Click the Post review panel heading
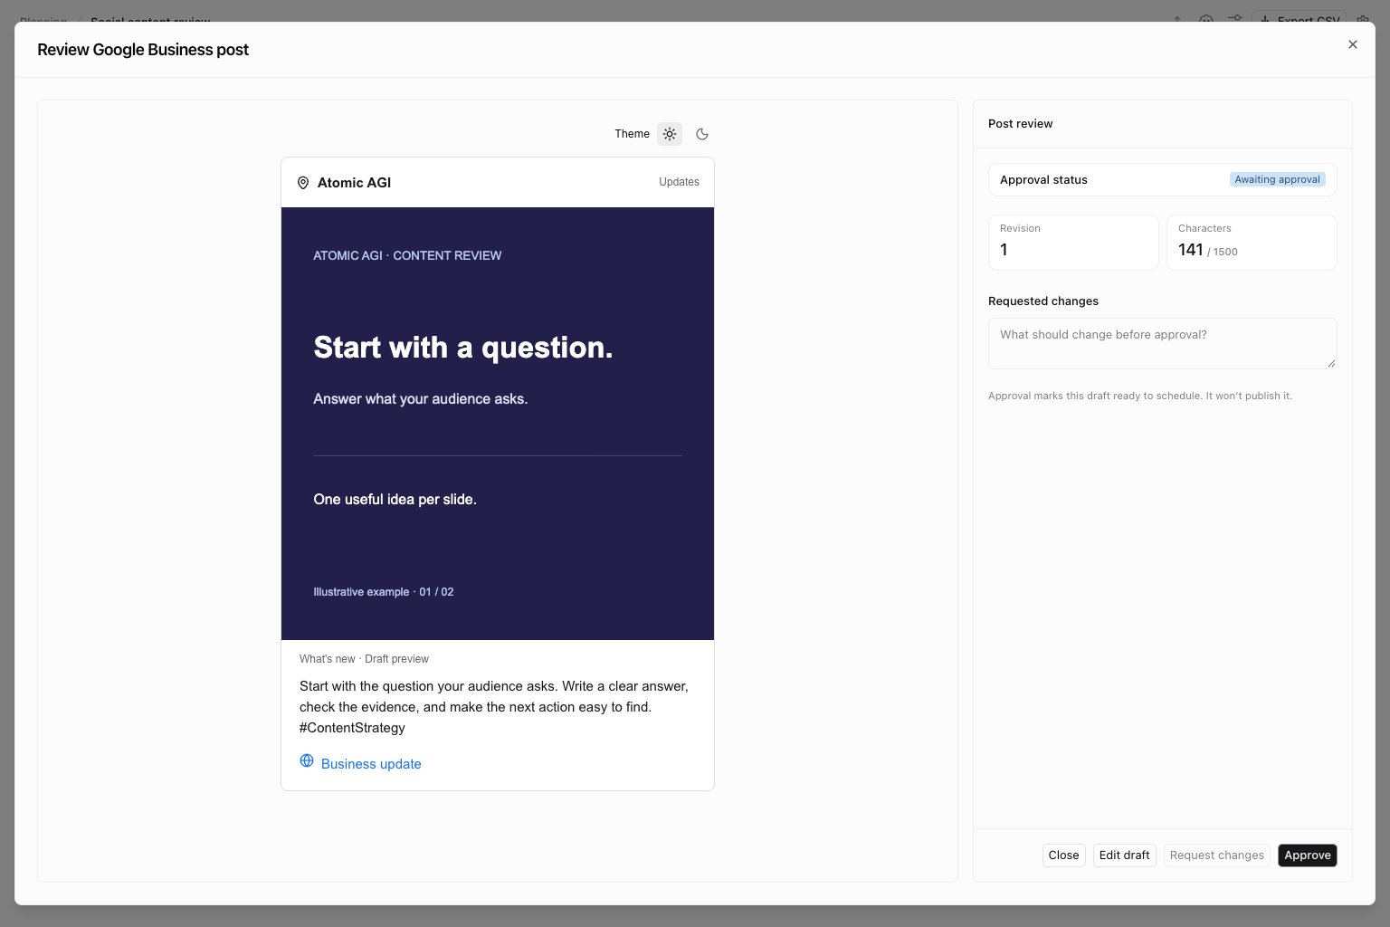The height and width of the screenshot is (927, 1390). click(1021, 124)
